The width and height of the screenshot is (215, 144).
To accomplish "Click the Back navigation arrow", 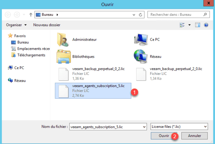I will [x=8, y=15].
